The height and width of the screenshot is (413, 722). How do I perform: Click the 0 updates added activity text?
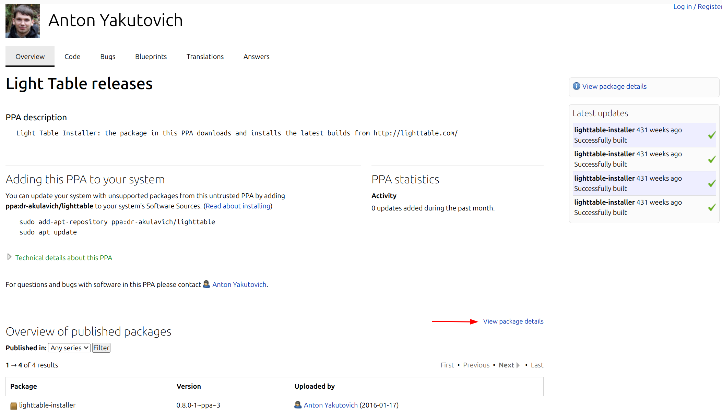[433, 208]
